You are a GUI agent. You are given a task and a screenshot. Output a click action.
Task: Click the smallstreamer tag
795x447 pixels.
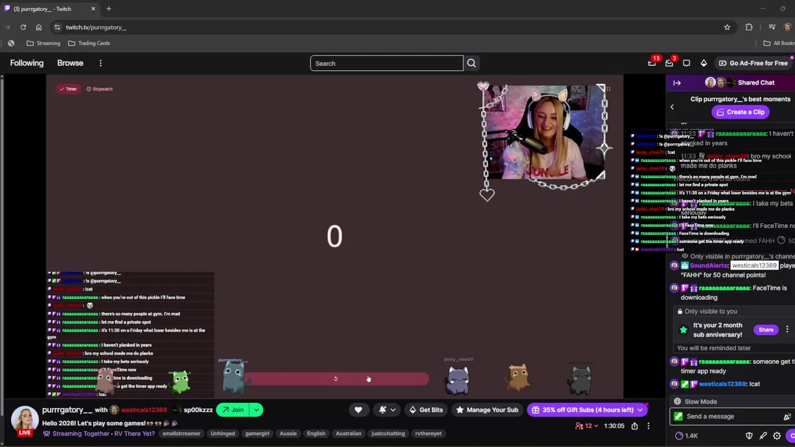(x=181, y=433)
